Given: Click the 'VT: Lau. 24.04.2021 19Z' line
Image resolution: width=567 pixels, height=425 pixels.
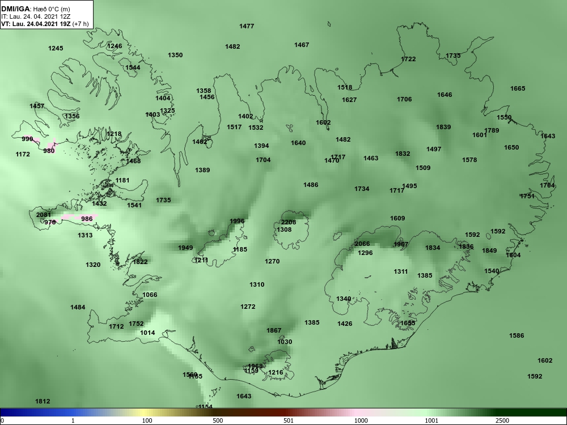Looking at the screenshot, I should tap(35, 24).
